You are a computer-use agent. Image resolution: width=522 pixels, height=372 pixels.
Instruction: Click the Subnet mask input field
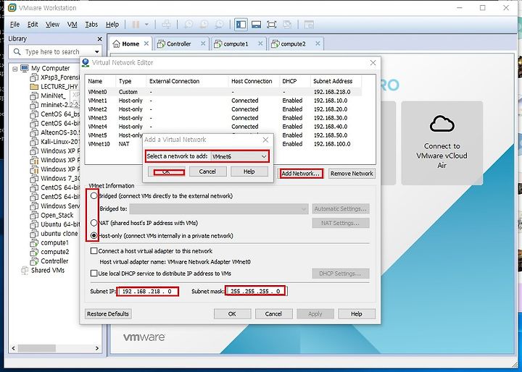[x=255, y=292]
